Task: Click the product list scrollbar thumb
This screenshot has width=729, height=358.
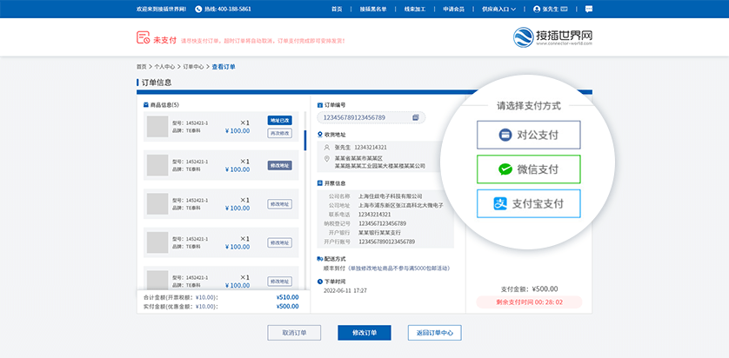Action: click(305, 140)
